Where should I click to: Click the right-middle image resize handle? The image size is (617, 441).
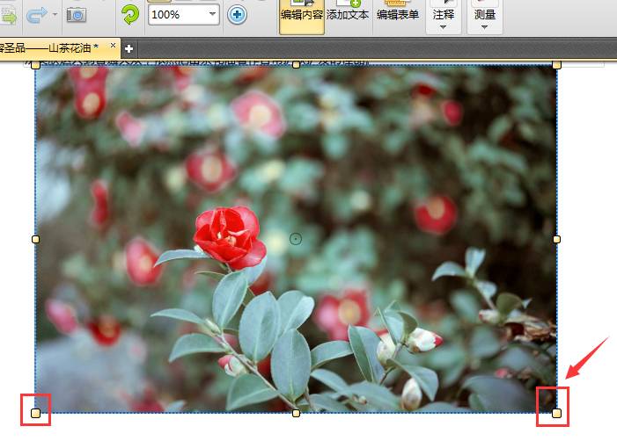556,239
